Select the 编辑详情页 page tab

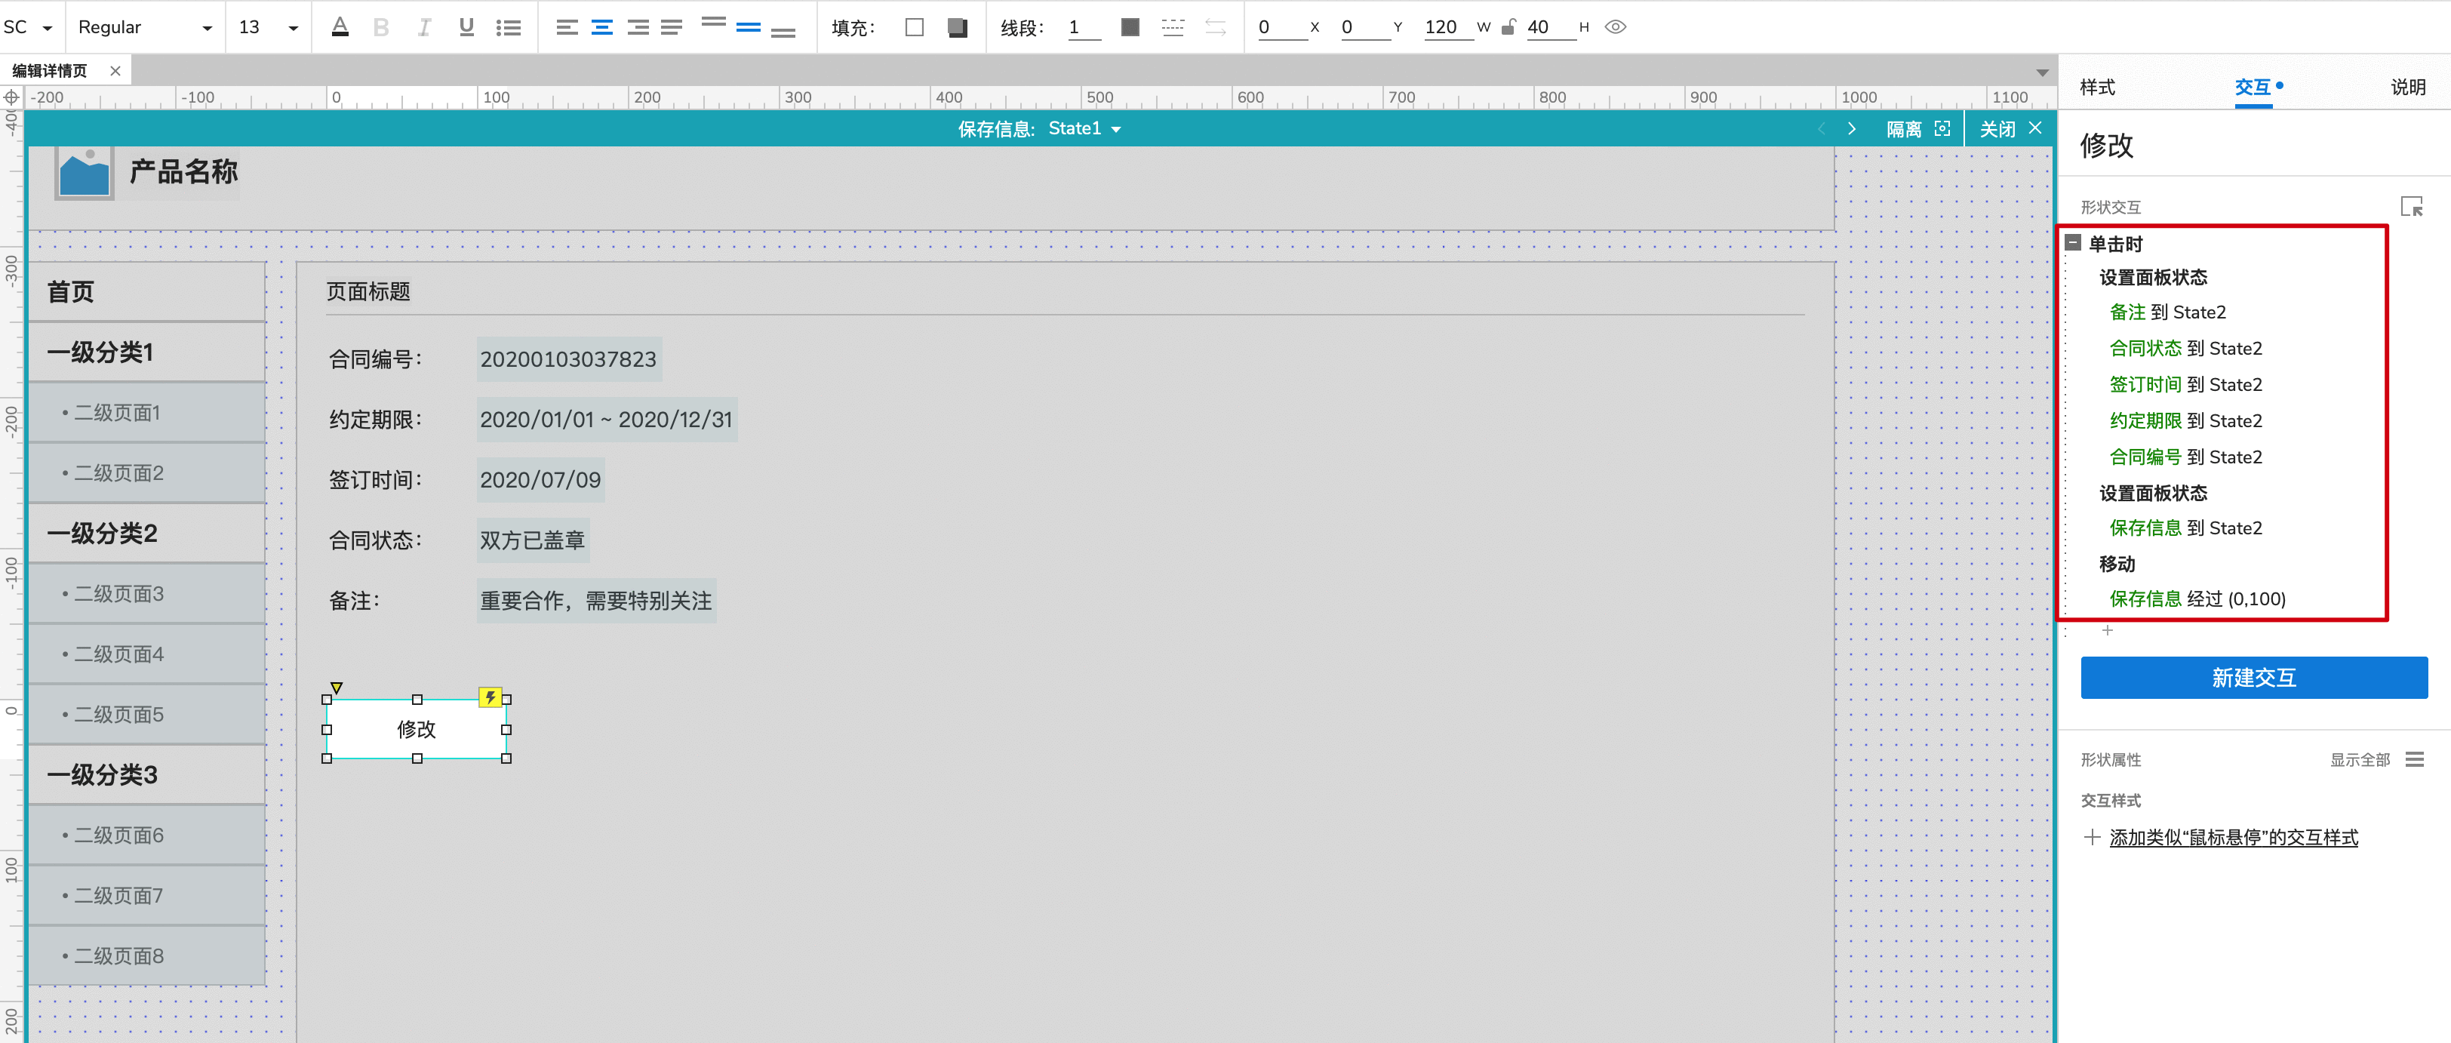pos(50,70)
